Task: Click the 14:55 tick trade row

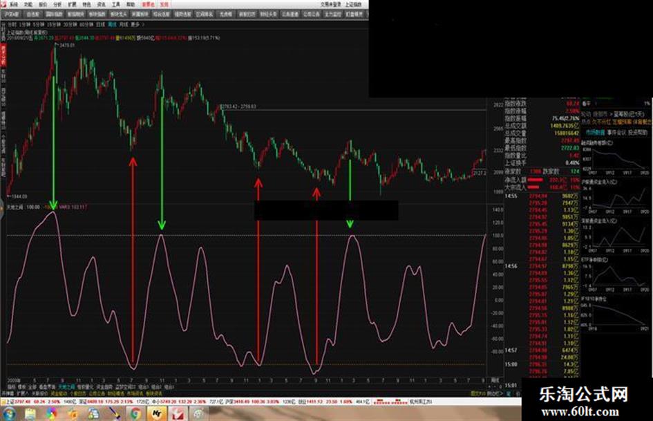Action: point(542,196)
